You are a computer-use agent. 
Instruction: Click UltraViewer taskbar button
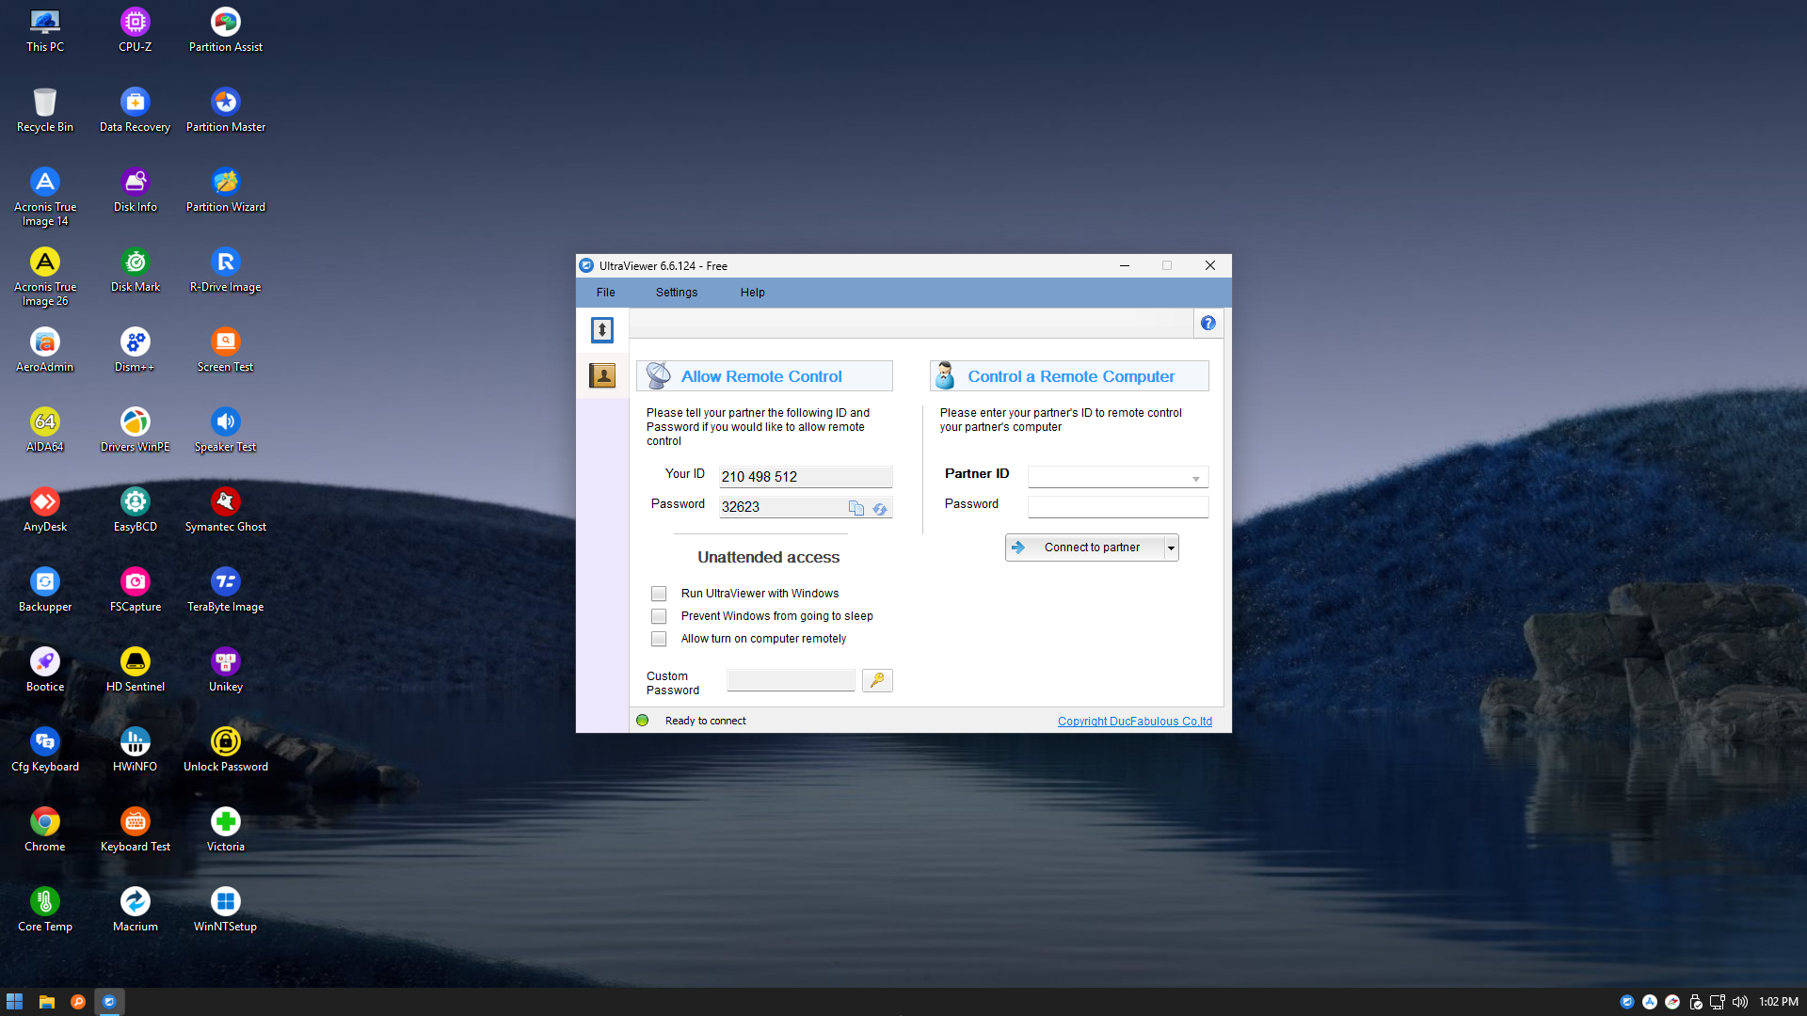[109, 1002]
